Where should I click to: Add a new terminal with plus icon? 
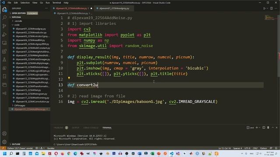point(257,127)
